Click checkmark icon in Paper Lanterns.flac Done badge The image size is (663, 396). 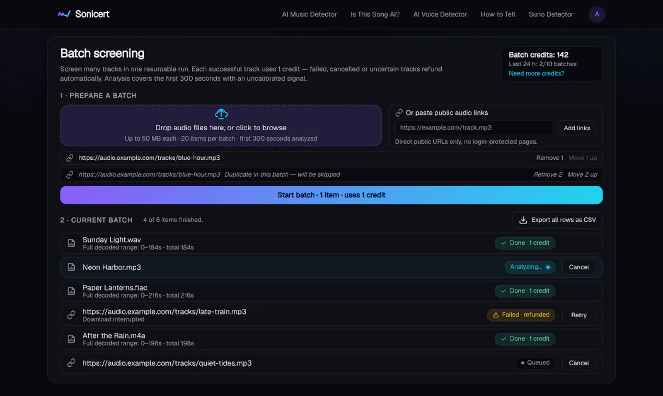point(503,291)
